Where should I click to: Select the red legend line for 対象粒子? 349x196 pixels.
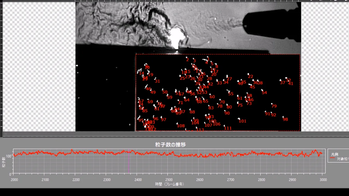[332, 158]
